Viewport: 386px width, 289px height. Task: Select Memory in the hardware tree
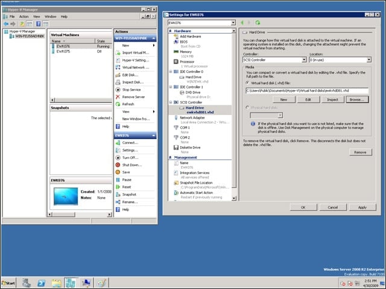point(185,52)
